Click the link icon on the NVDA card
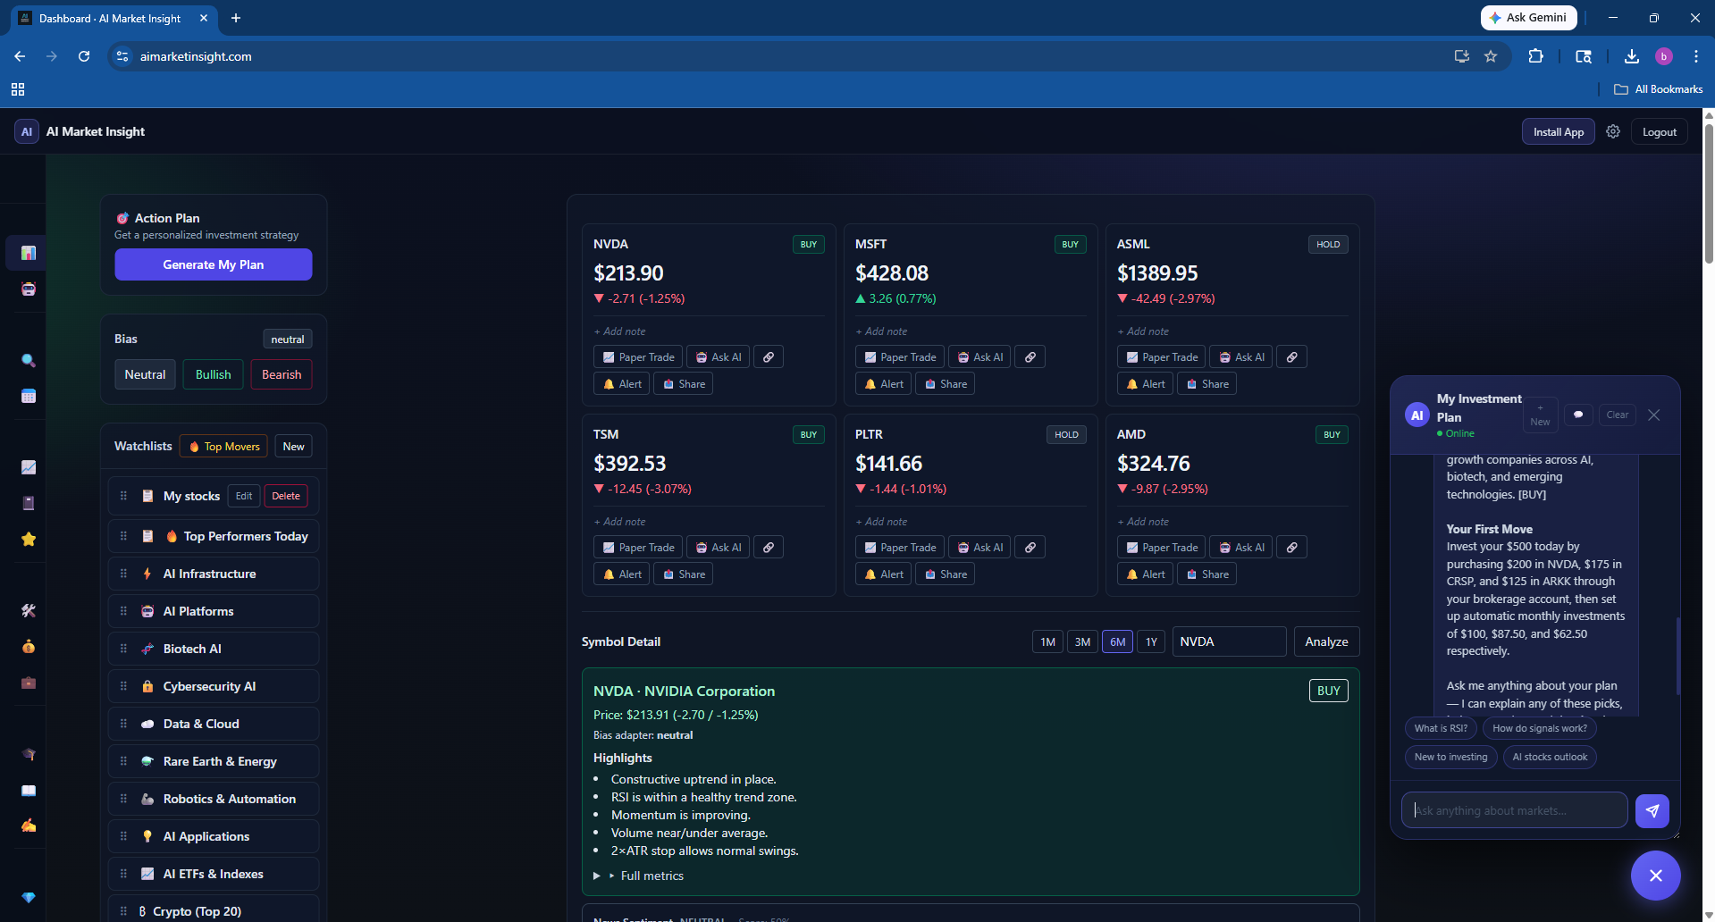This screenshot has width=1715, height=922. 769,357
